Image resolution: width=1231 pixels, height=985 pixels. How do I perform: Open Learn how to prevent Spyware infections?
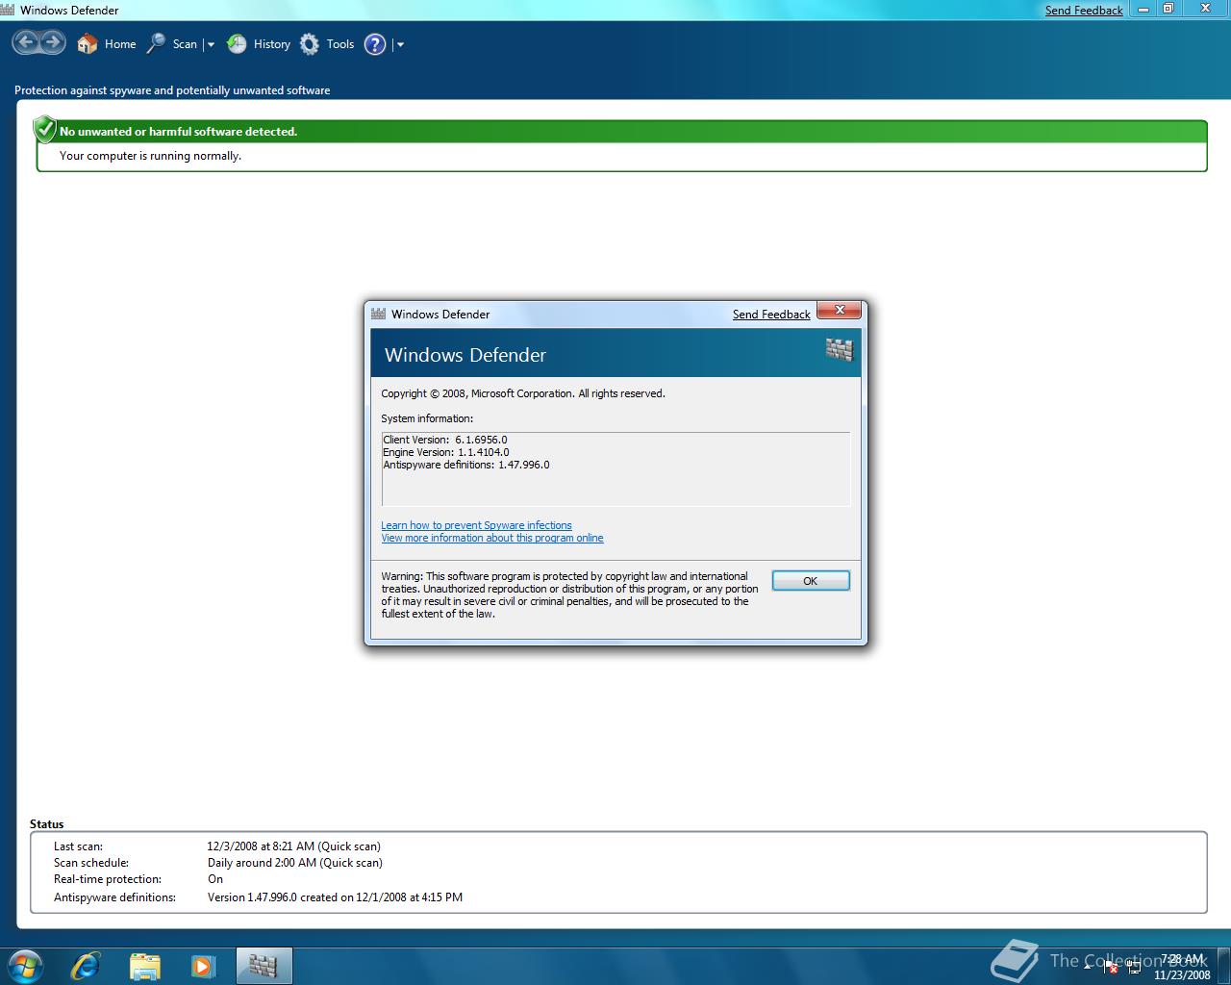point(476,525)
